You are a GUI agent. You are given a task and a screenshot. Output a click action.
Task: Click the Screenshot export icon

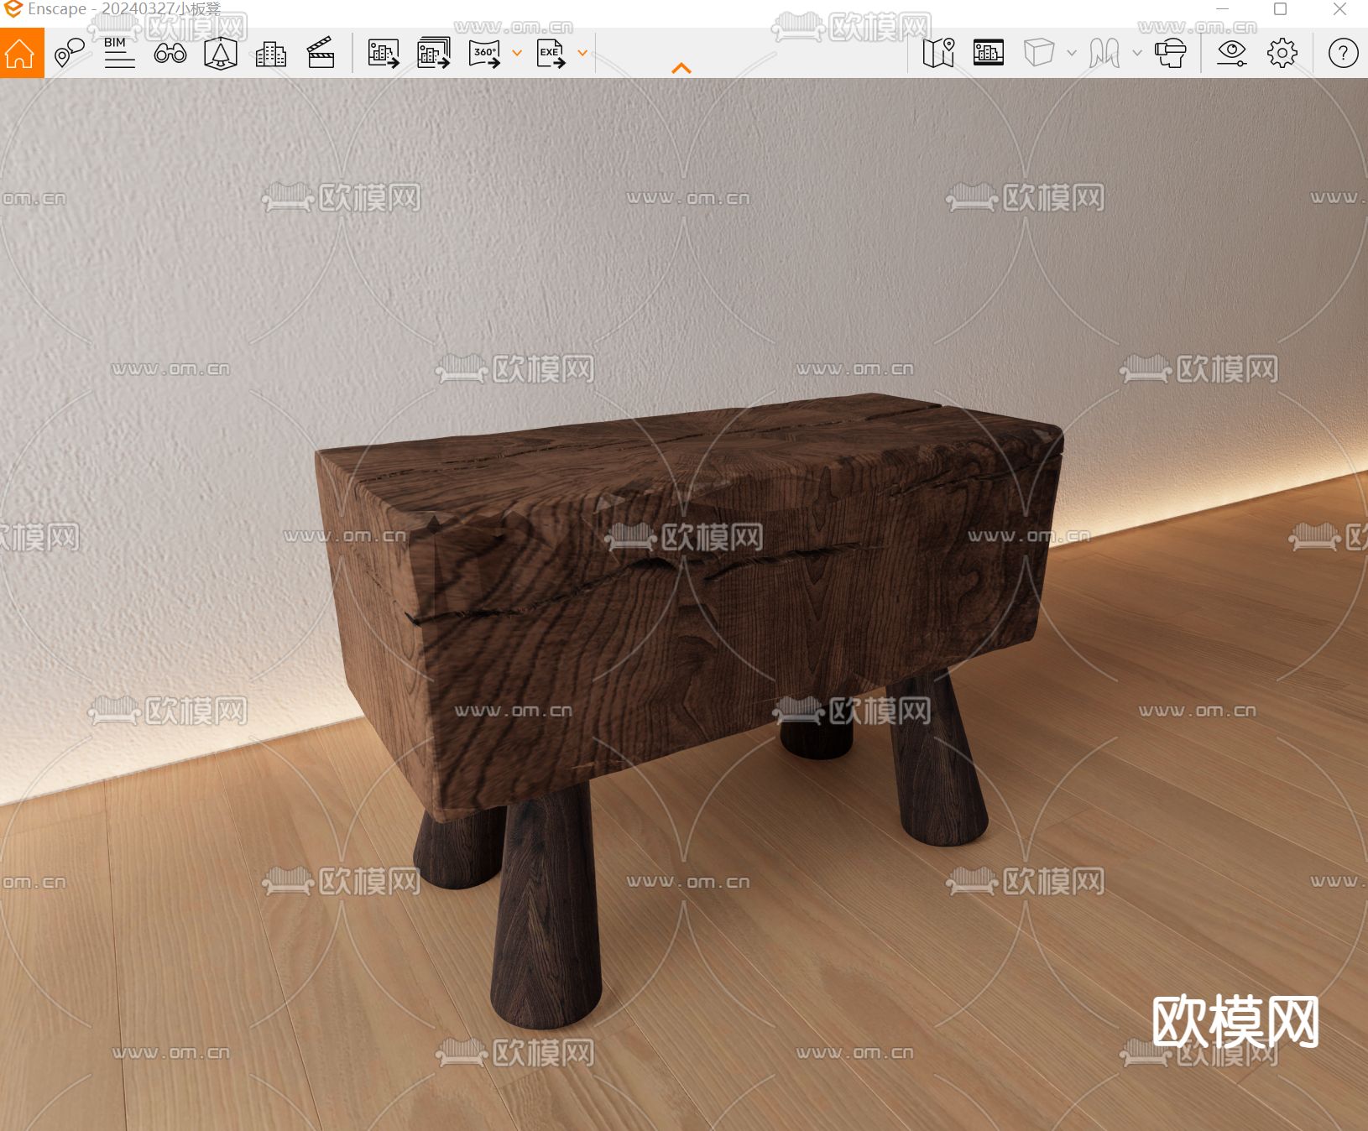point(384,53)
